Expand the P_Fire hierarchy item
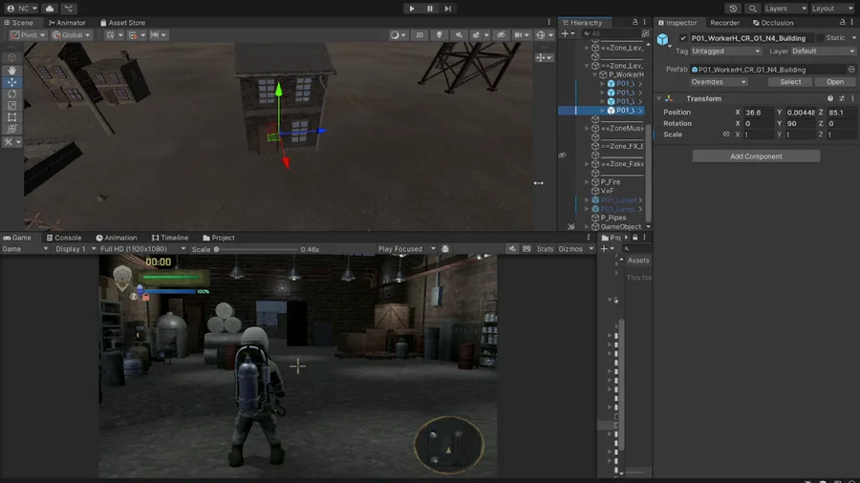The height and width of the screenshot is (483, 860). 587,181
